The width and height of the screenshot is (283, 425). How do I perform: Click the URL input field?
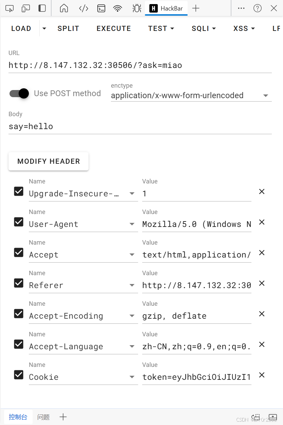(136, 65)
